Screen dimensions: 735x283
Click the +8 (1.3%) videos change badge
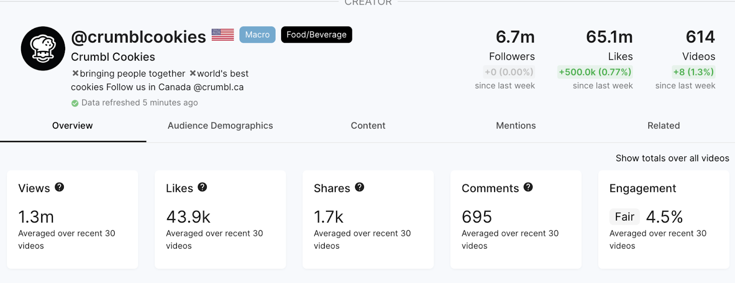pyautogui.click(x=694, y=72)
